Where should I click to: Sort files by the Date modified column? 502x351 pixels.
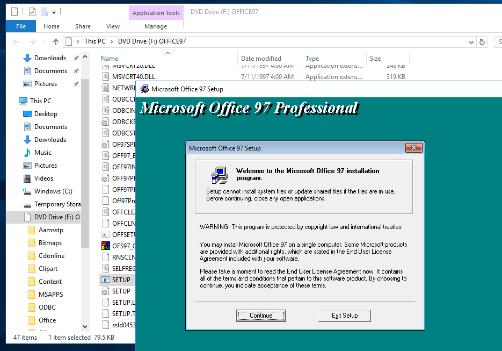click(261, 59)
